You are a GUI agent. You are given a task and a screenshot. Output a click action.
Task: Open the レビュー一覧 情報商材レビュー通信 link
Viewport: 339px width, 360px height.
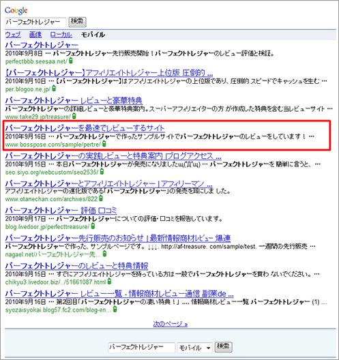(x=119, y=293)
